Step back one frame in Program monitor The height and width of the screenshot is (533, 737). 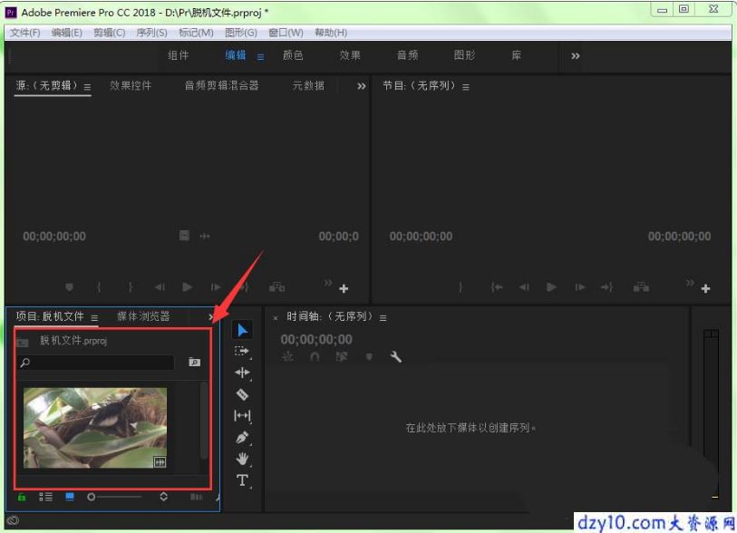524,286
